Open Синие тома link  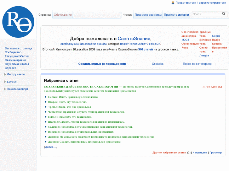tap(203, 50)
